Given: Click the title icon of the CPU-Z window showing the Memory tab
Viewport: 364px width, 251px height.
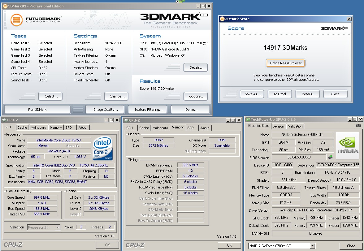Looking at the screenshot, I should (126, 120).
